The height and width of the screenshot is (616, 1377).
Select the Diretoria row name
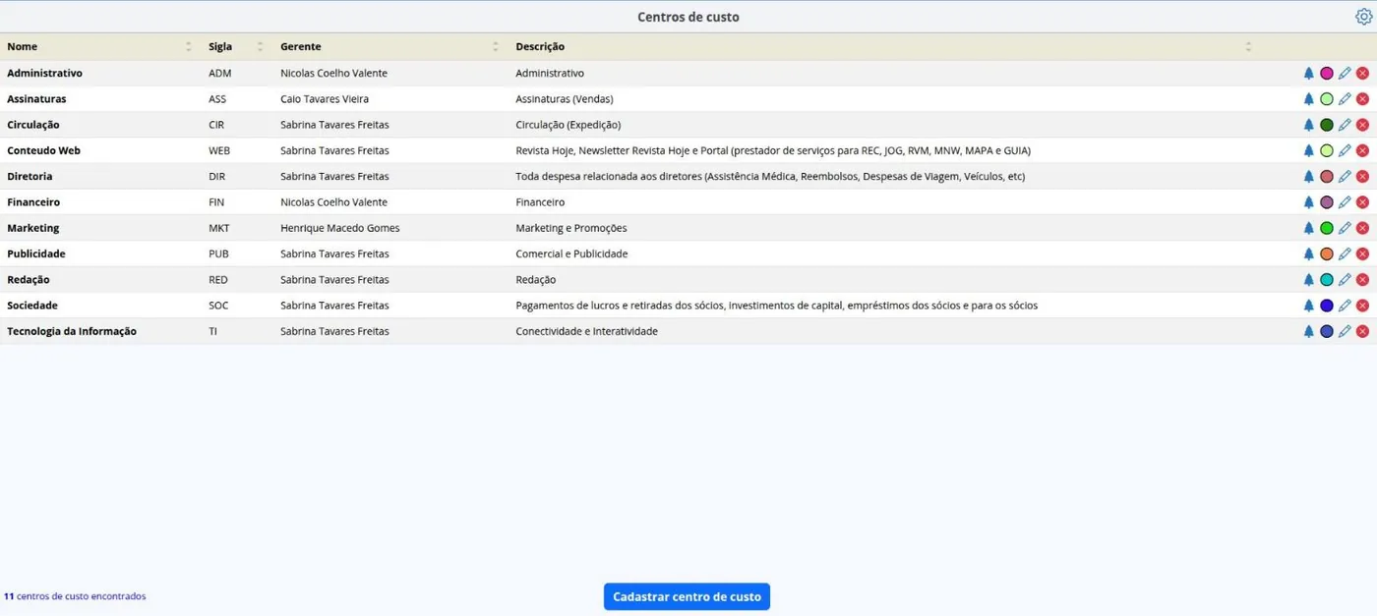click(30, 177)
